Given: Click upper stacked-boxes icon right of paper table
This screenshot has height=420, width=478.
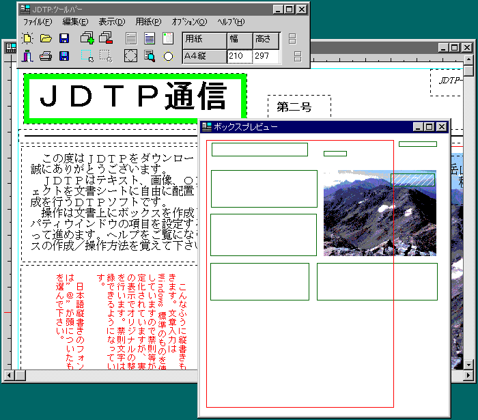Looking at the screenshot, I should 292,39.
